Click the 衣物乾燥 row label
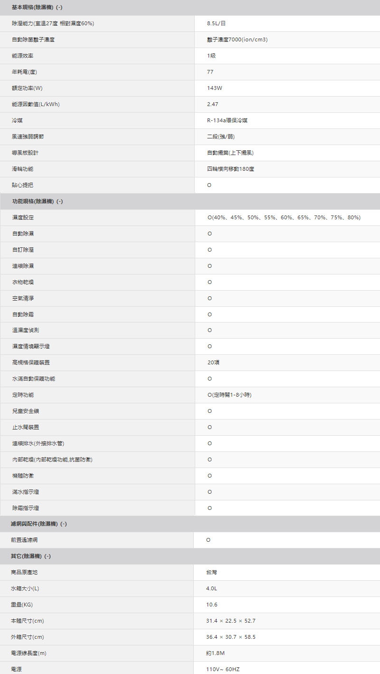This screenshot has height=674, width=380. pos(23,282)
